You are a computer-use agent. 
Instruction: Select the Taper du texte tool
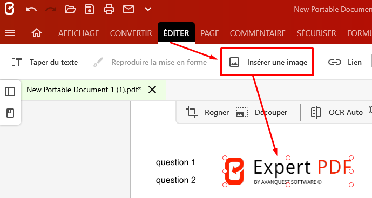tap(45, 62)
